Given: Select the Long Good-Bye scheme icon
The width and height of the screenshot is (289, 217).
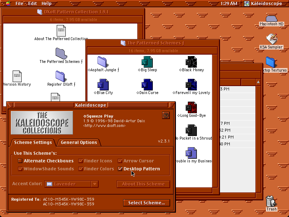Looking at the screenshot, I should click(191, 107).
